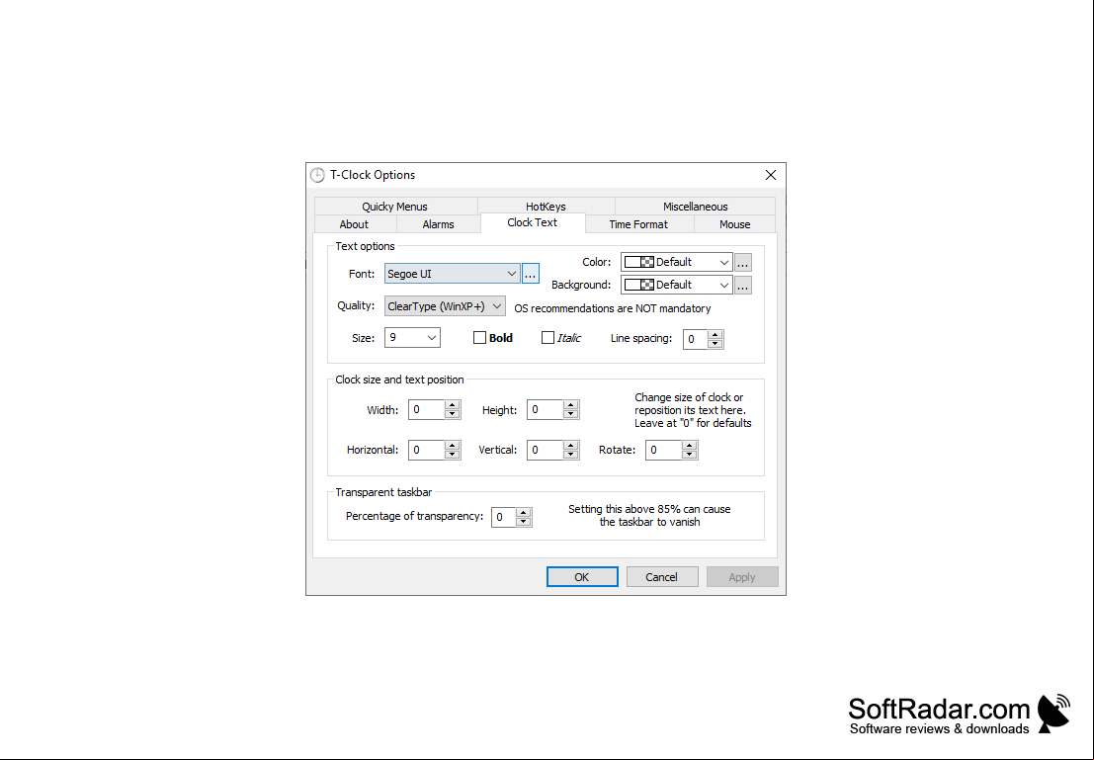1094x760 pixels.
Task: Switch to the About tab
Action: coord(354,224)
